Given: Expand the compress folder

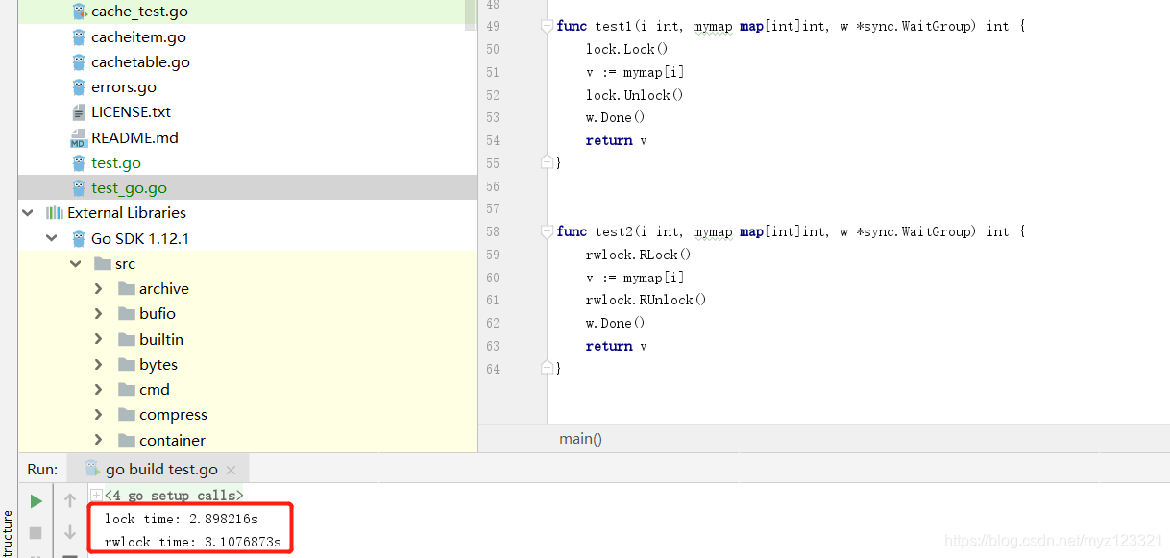Looking at the screenshot, I should click(x=99, y=414).
